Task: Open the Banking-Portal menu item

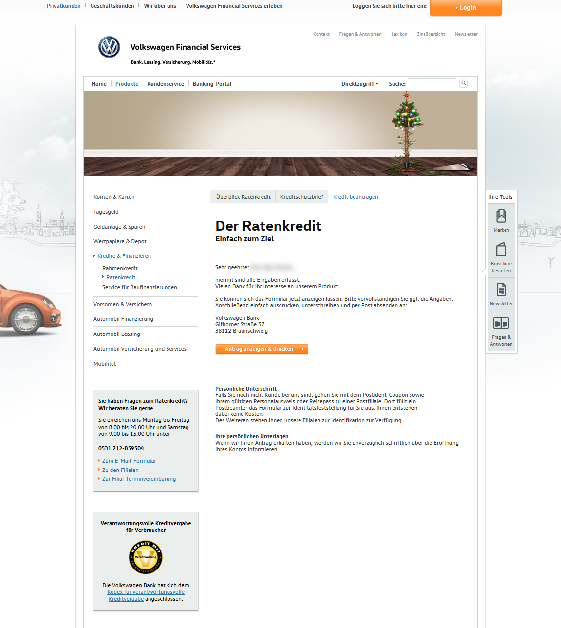Action: (x=212, y=84)
